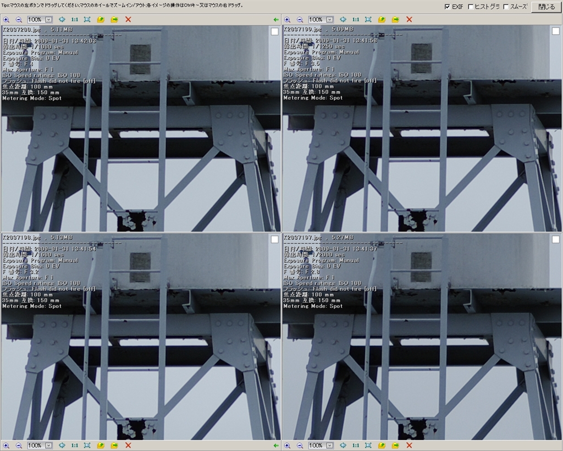
Task: Set 1:1 actual size for X2037197.jpg
Action: (356, 446)
